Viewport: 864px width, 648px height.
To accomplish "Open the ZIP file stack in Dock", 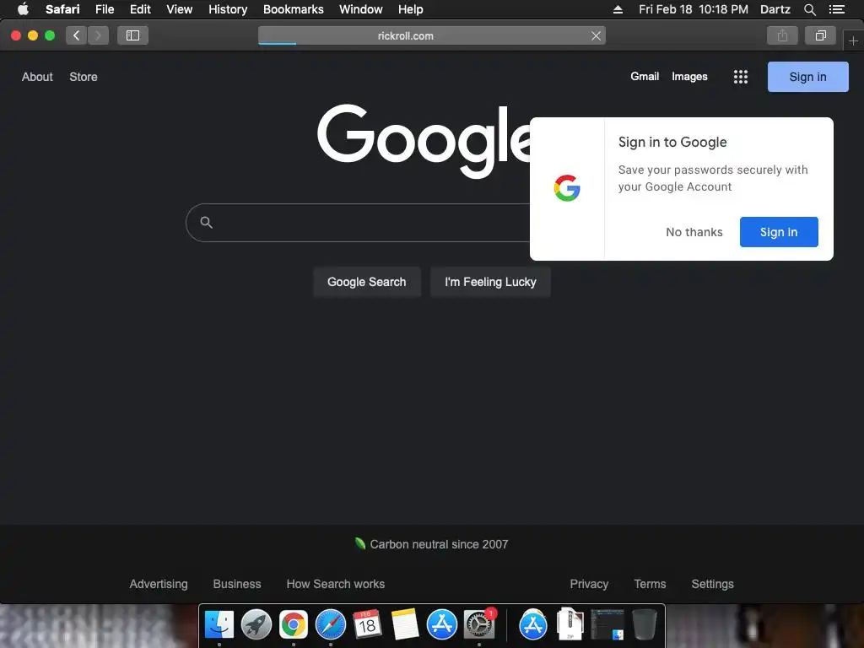I will (x=570, y=624).
